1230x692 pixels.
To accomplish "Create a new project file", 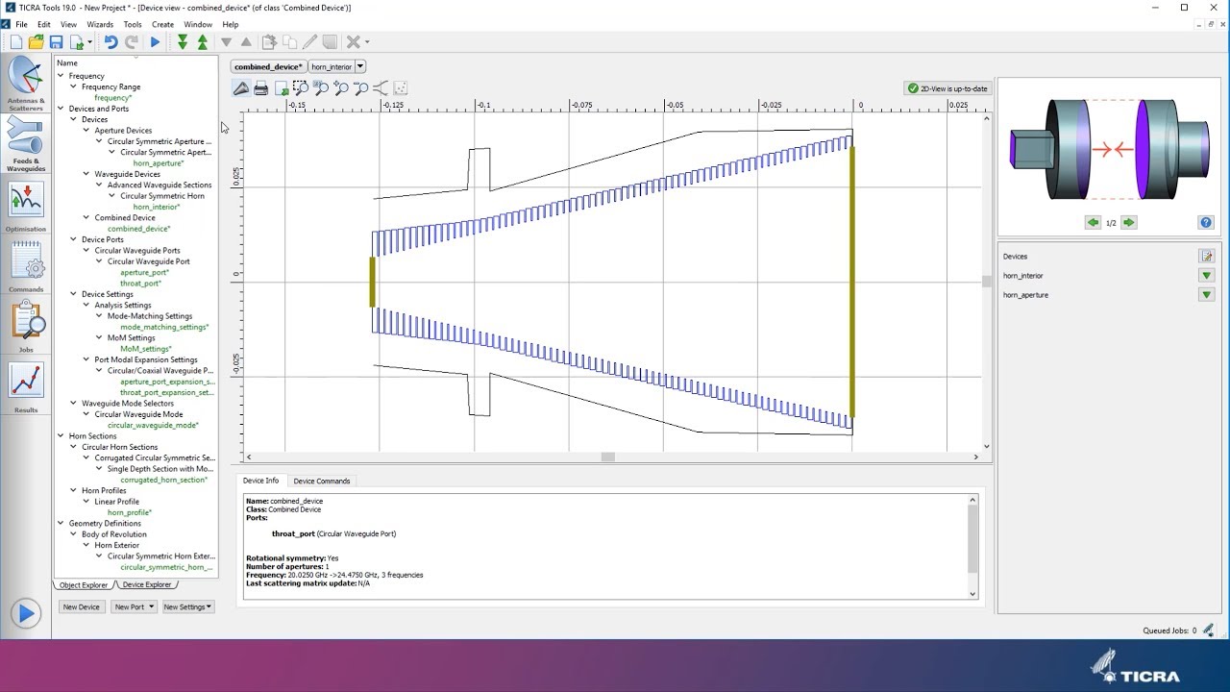I will (x=16, y=42).
